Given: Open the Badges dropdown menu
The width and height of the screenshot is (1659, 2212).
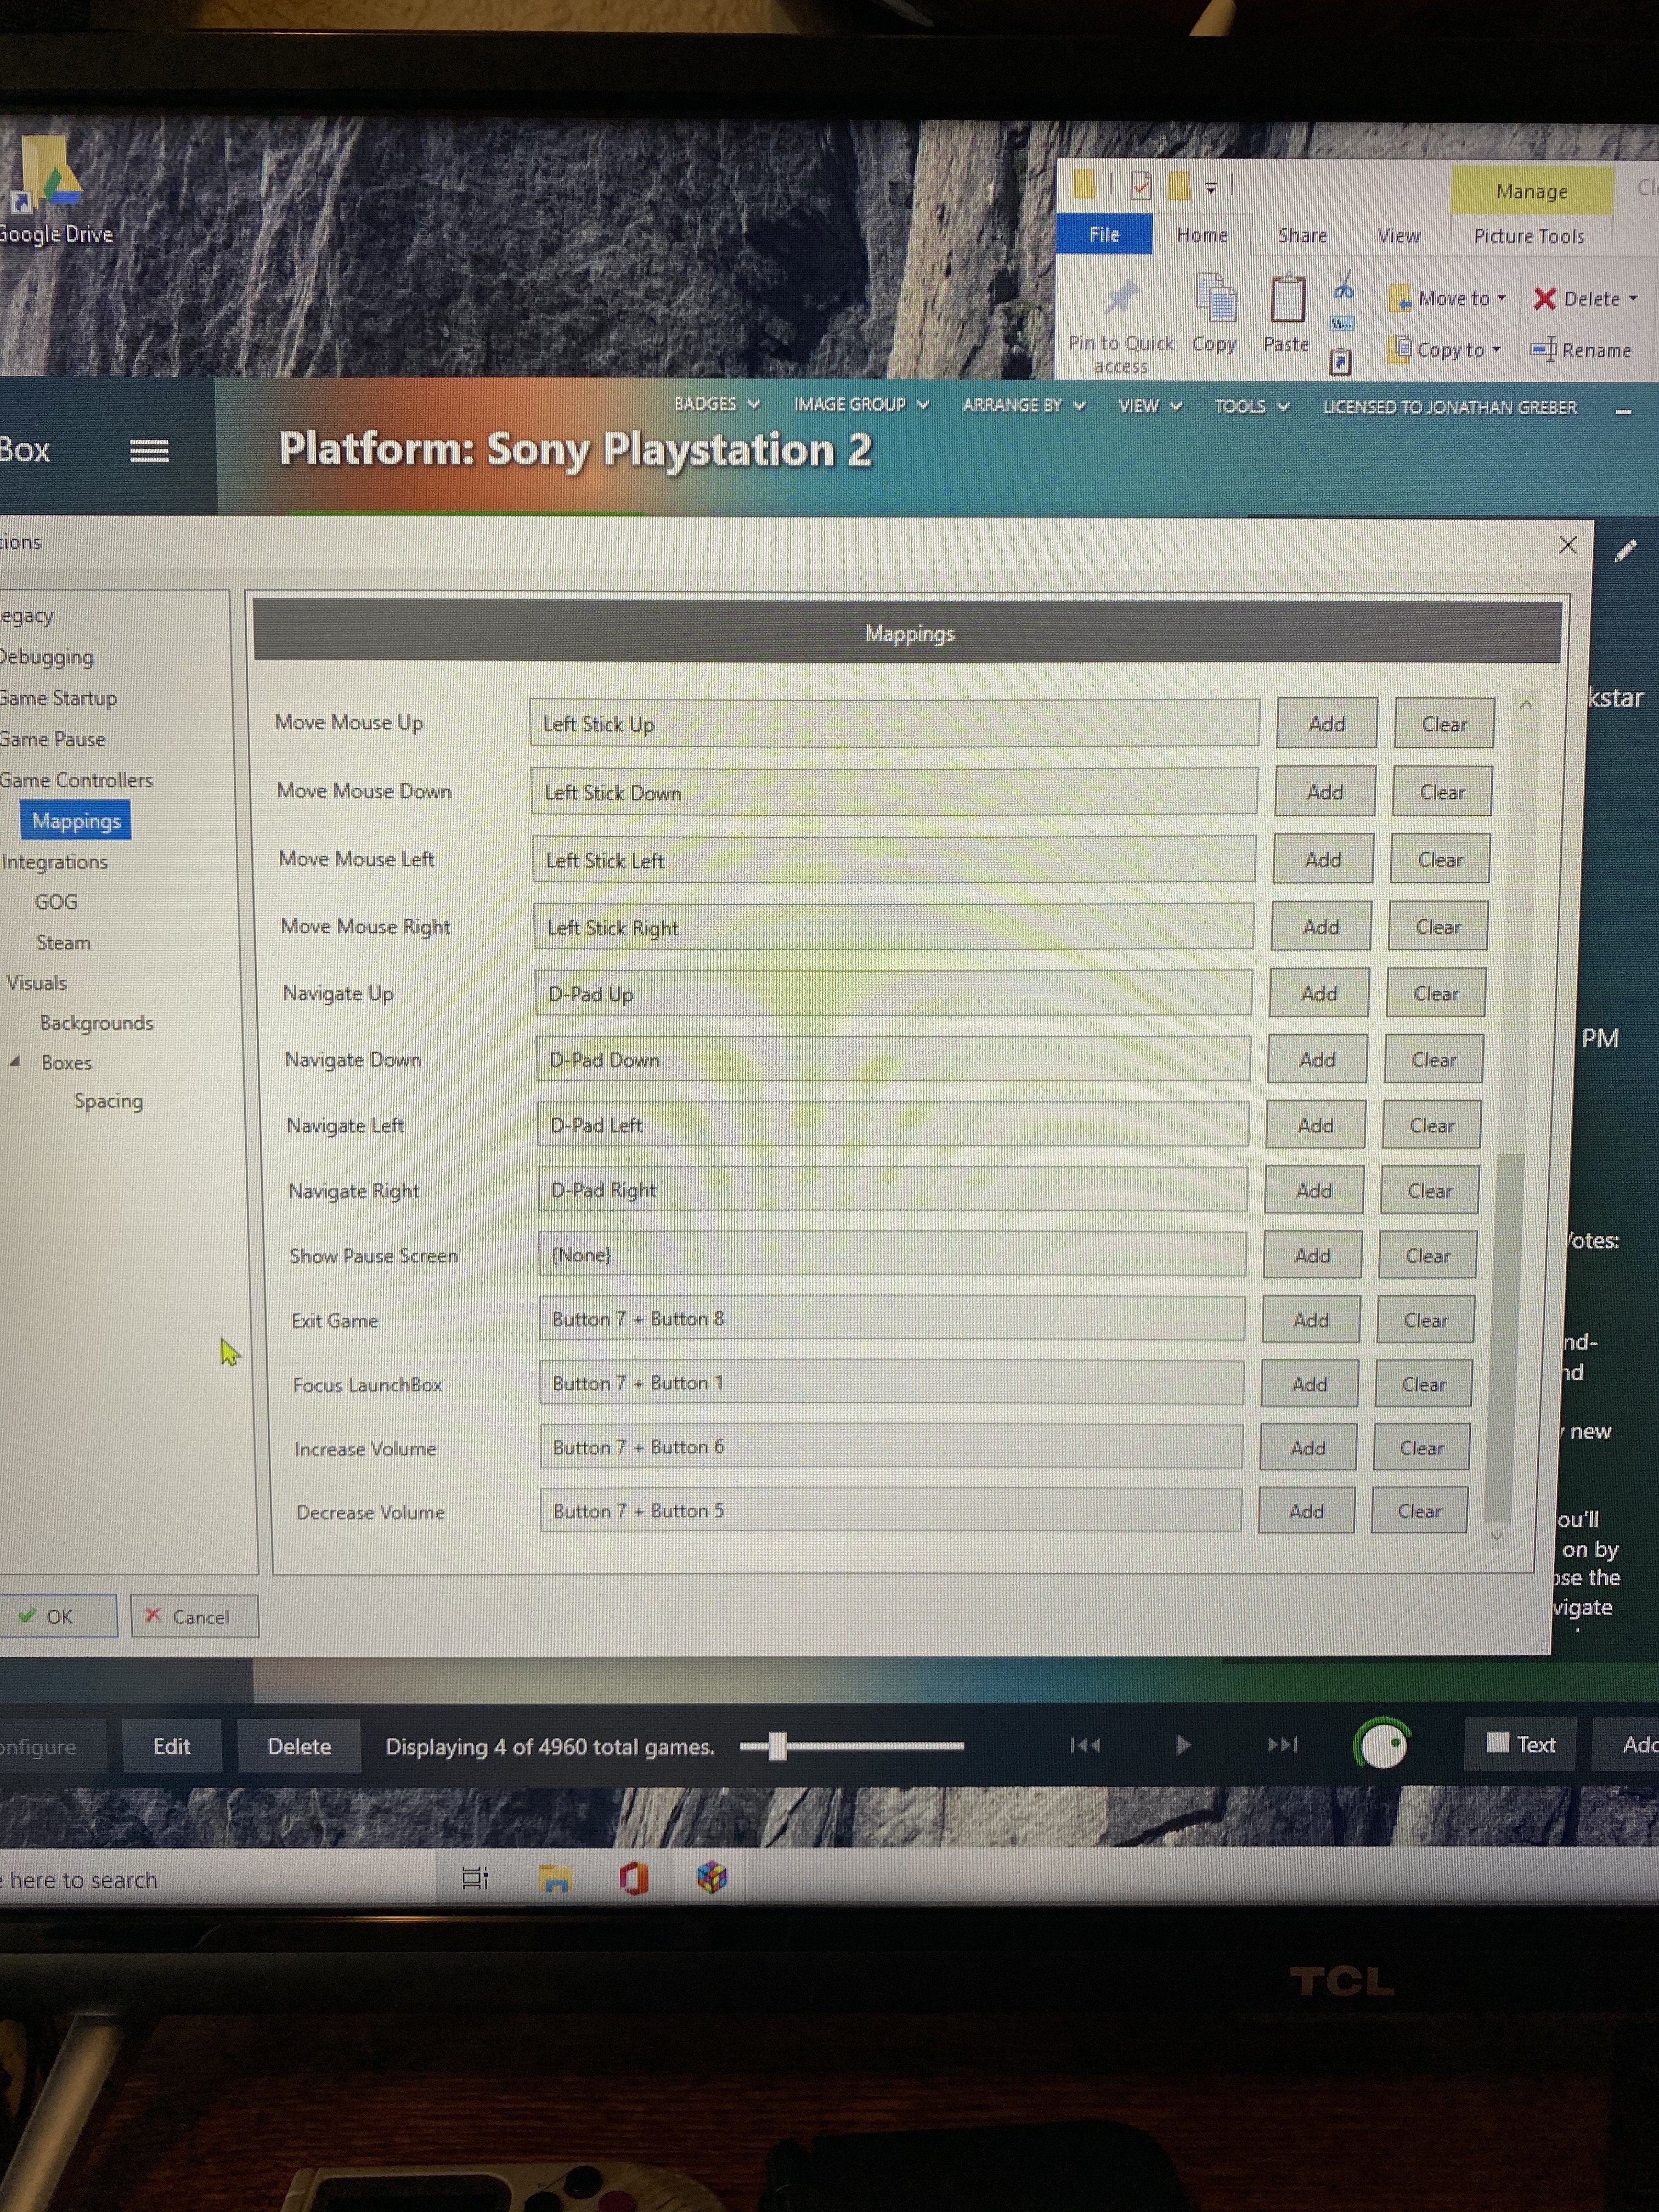Looking at the screenshot, I should (x=716, y=404).
